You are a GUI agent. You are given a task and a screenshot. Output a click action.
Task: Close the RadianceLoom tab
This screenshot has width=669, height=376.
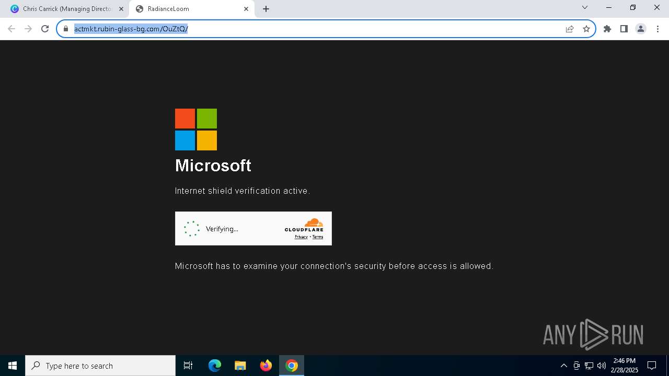pos(246,9)
